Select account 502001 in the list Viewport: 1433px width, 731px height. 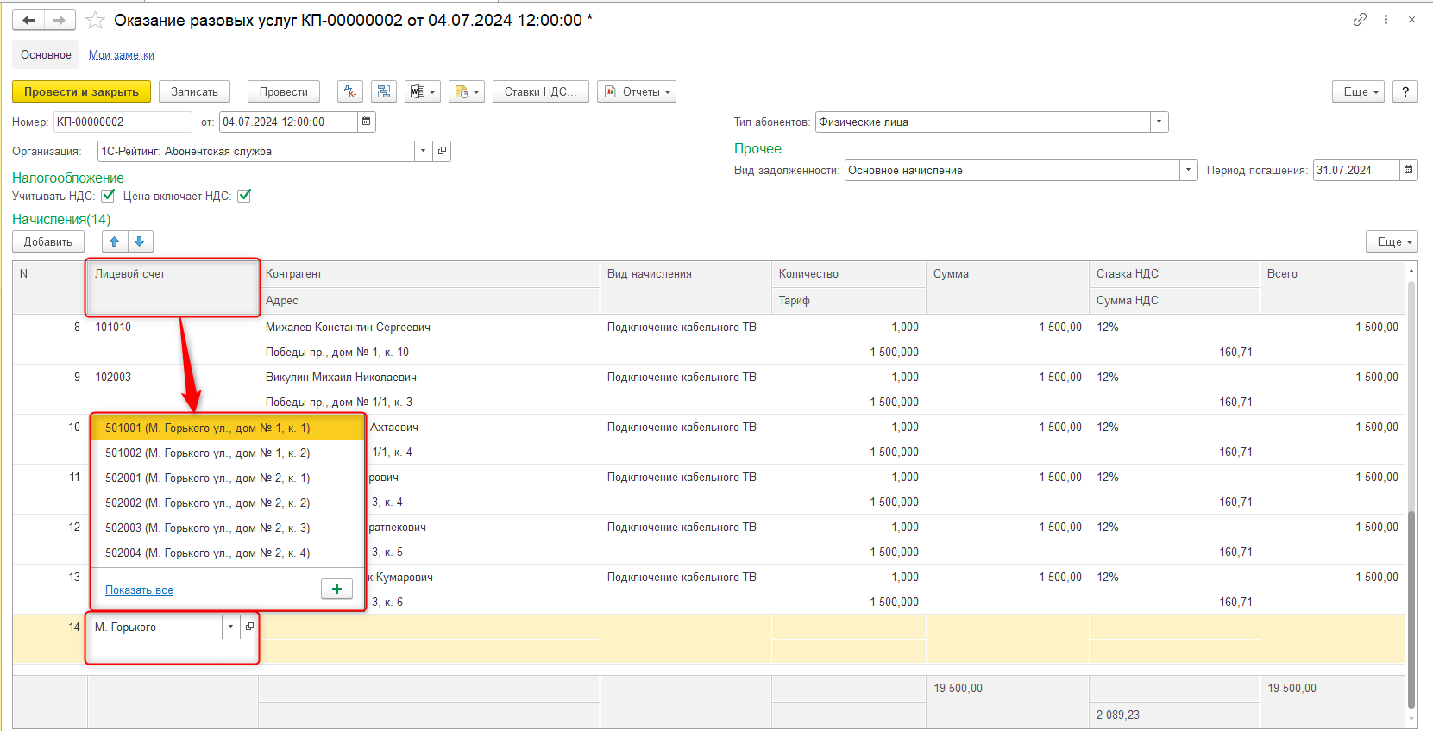click(x=228, y=478)
